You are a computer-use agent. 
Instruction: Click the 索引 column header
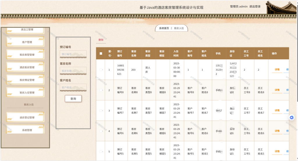coord(110,53)
